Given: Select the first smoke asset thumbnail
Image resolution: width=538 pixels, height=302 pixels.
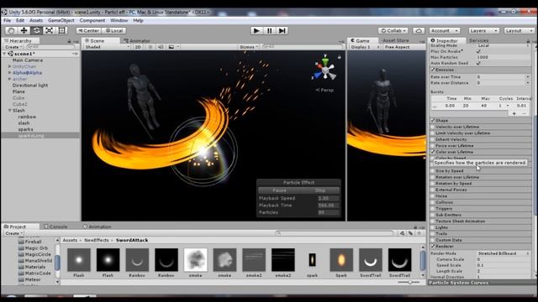Looking at the screenshot, I should coord(195,260).
